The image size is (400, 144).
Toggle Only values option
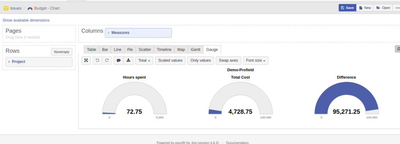point(200,60)
